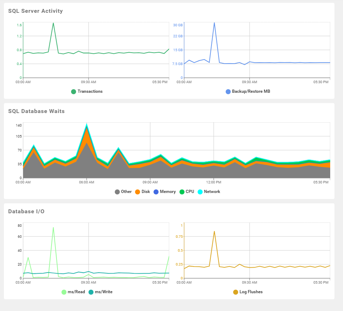The width and height of the screenshot is (343, 311).
Task: Collapse the SQL Server Activity section
Action: tap(35, 11)
